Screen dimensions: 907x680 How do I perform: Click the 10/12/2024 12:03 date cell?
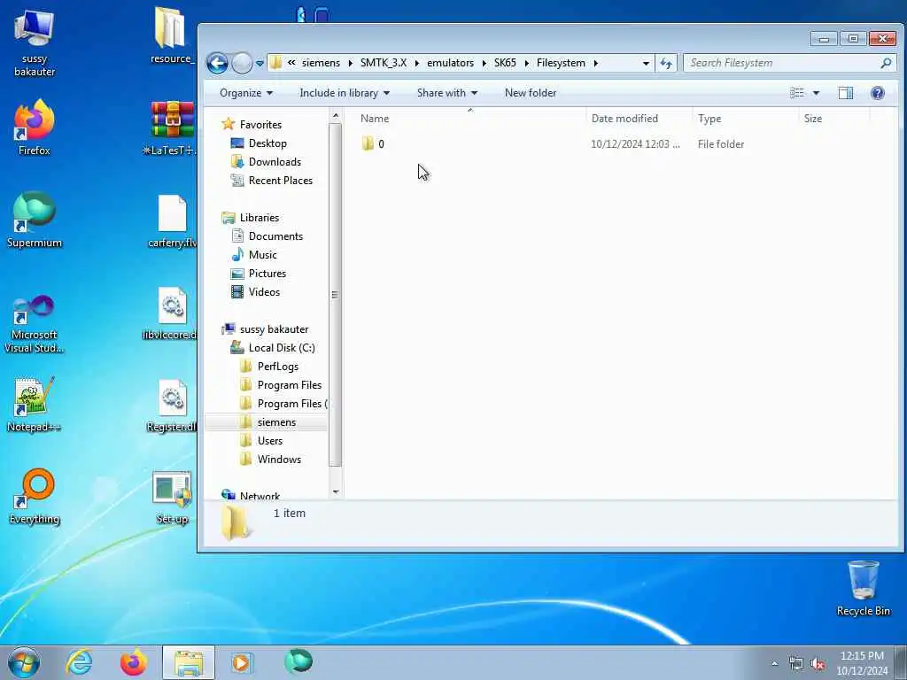635,144
